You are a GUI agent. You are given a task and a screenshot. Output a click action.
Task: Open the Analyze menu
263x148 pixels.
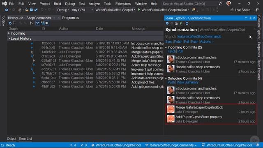click(94, 4)
